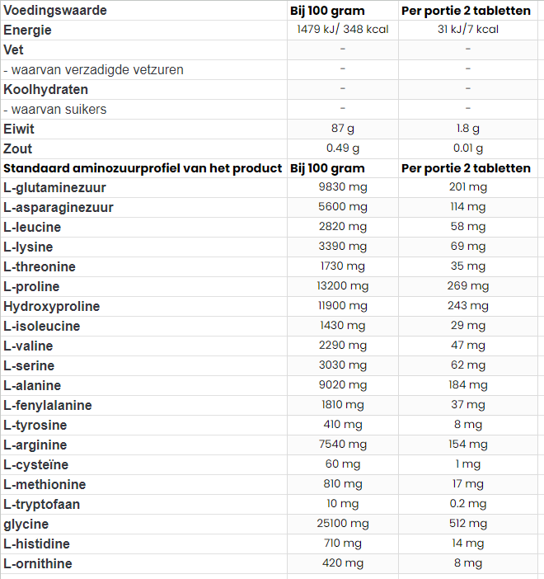Select the Hydroxyproline row label
This screenshot has height=579, width=544.
(52, 307)
